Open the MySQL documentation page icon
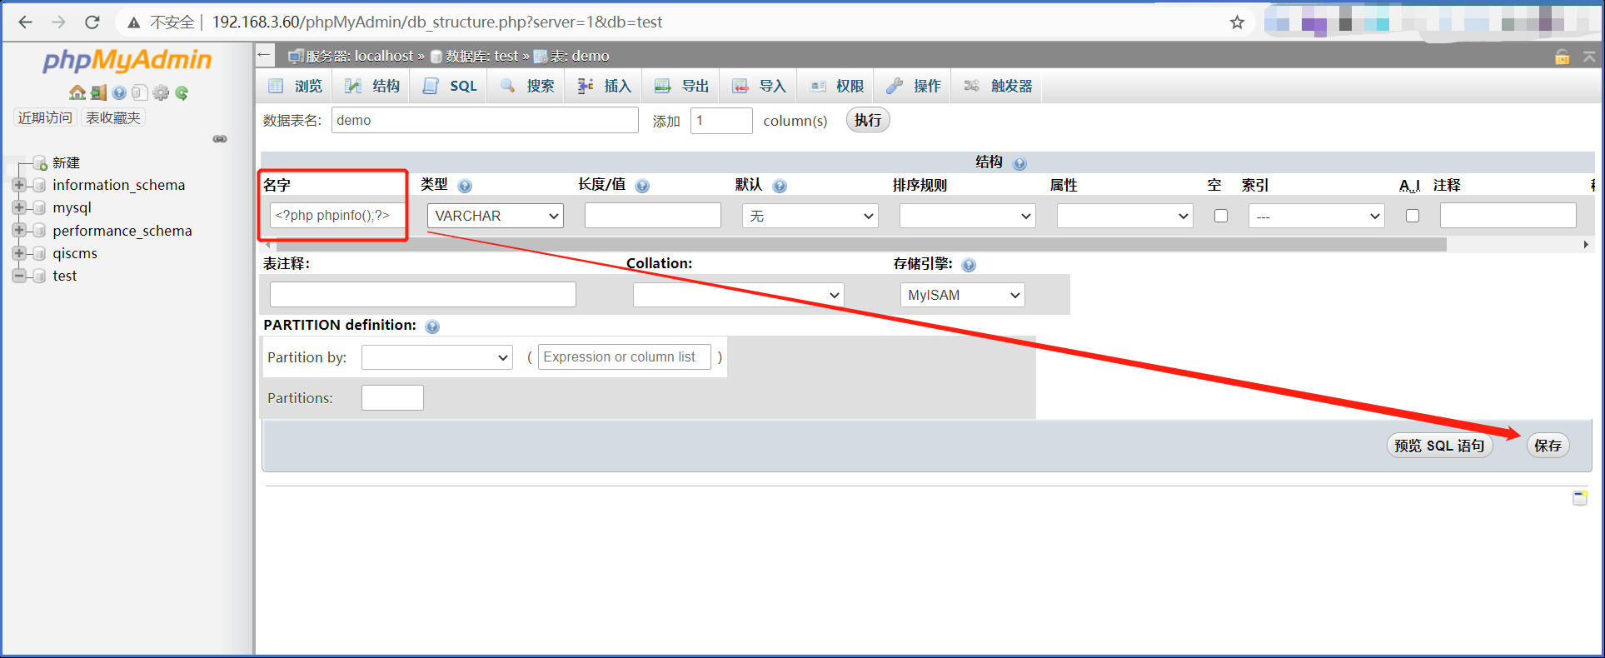 (x=139, y=92)
